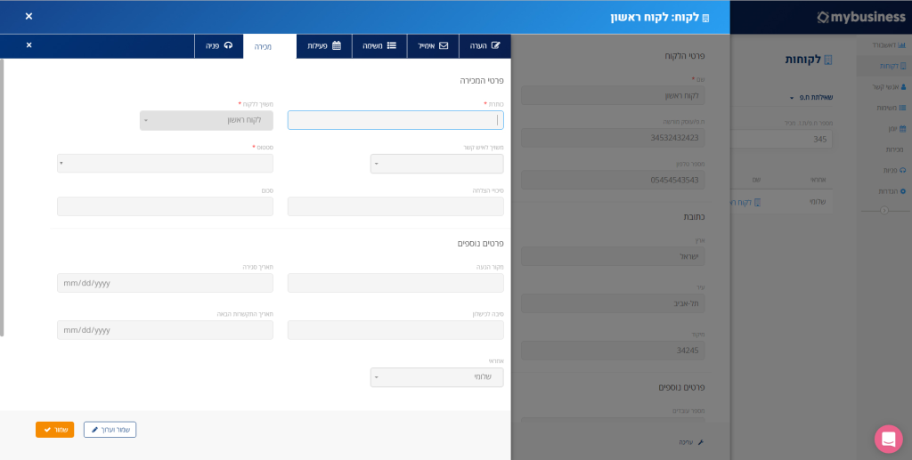Viewport: 912px width, 460px height.
Task: Click the building icon beside לקוחות heading
Action: tap(829, 60)
